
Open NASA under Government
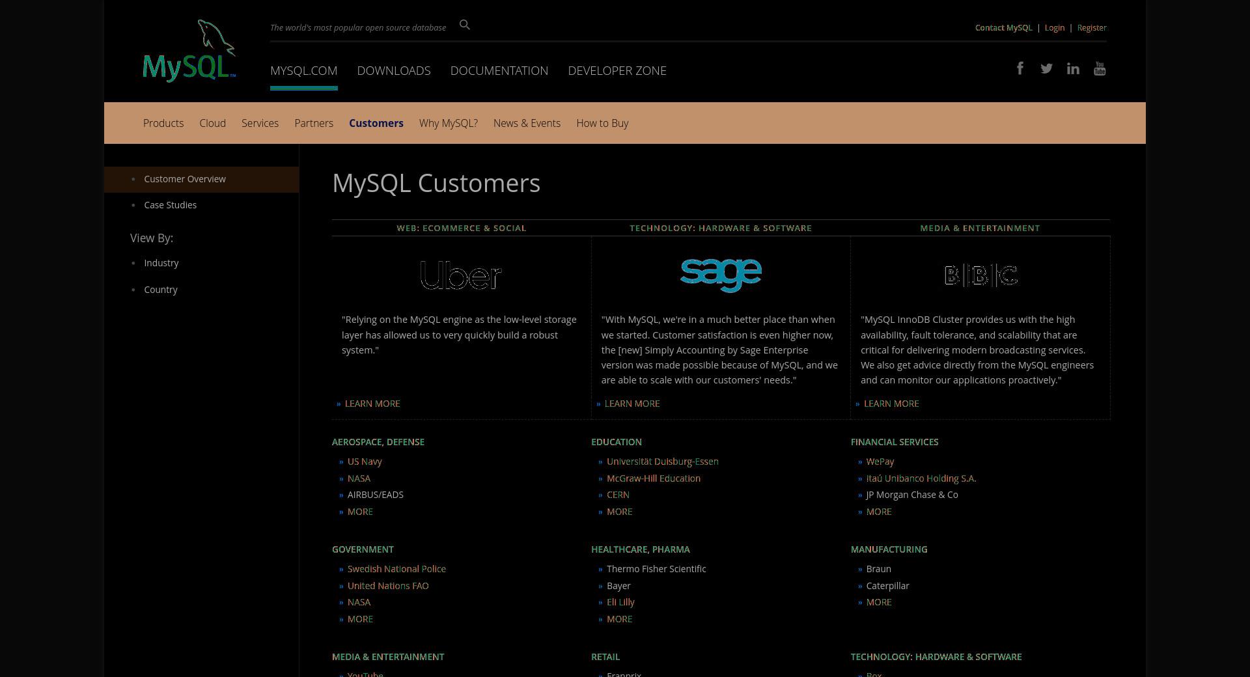(x=359, y=602)
